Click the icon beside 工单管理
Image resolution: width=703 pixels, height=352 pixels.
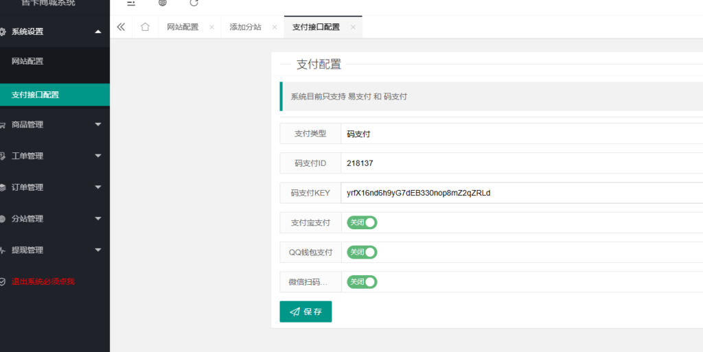coord(3,156)
